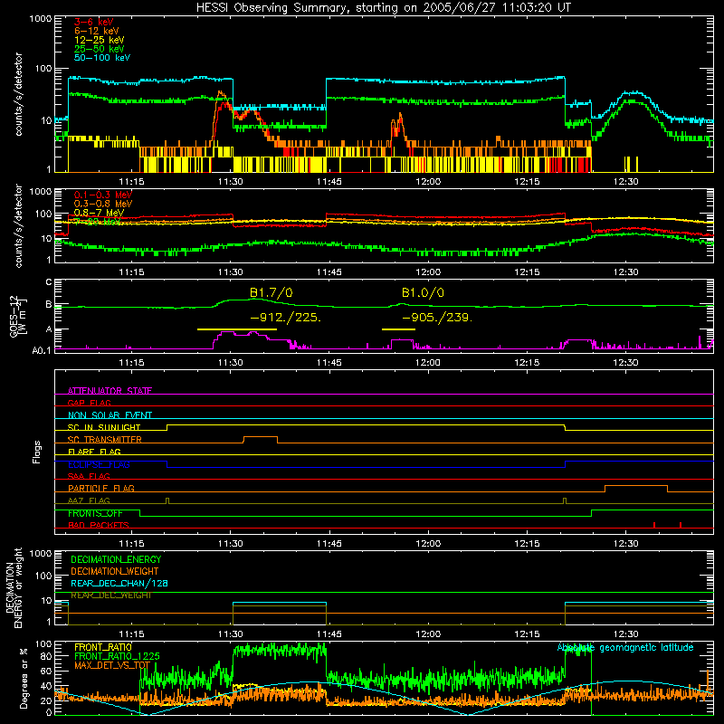Select the SAA_FLAG label
The image size is (724, 724).
pyautogui.click(x=89, y=476)
